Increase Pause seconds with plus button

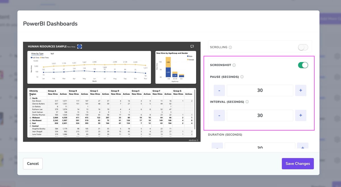pos(301,91)
